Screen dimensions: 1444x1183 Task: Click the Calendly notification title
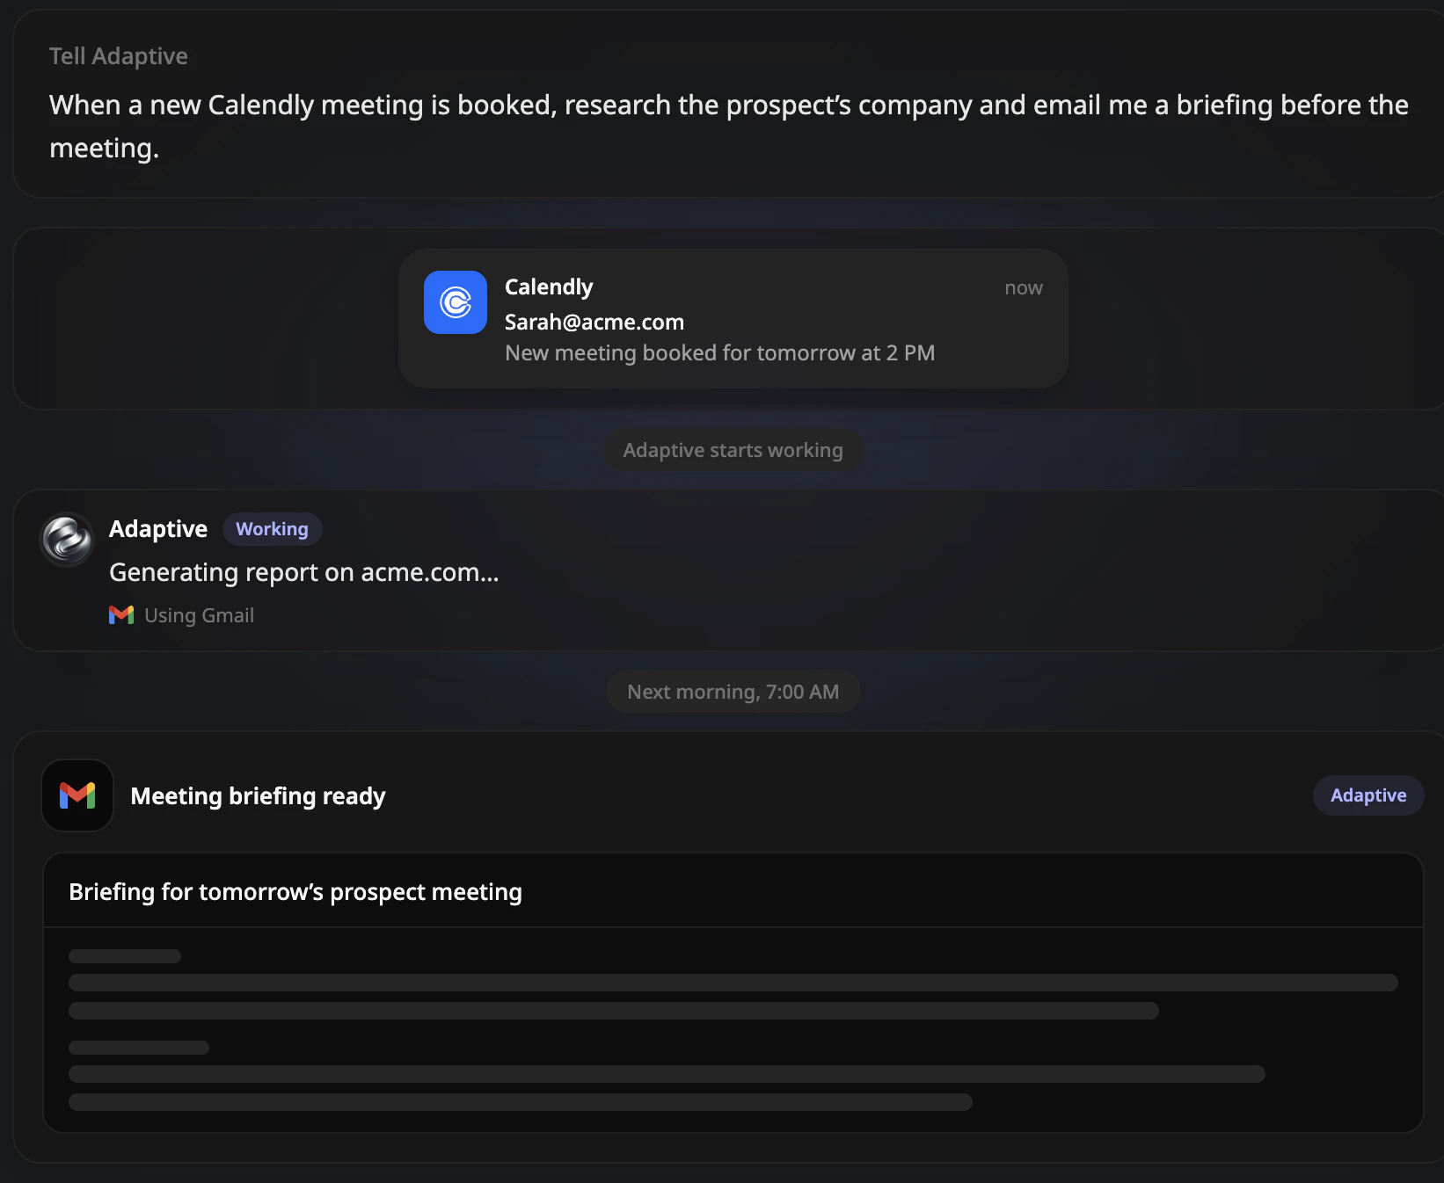[x=549, y=287]
